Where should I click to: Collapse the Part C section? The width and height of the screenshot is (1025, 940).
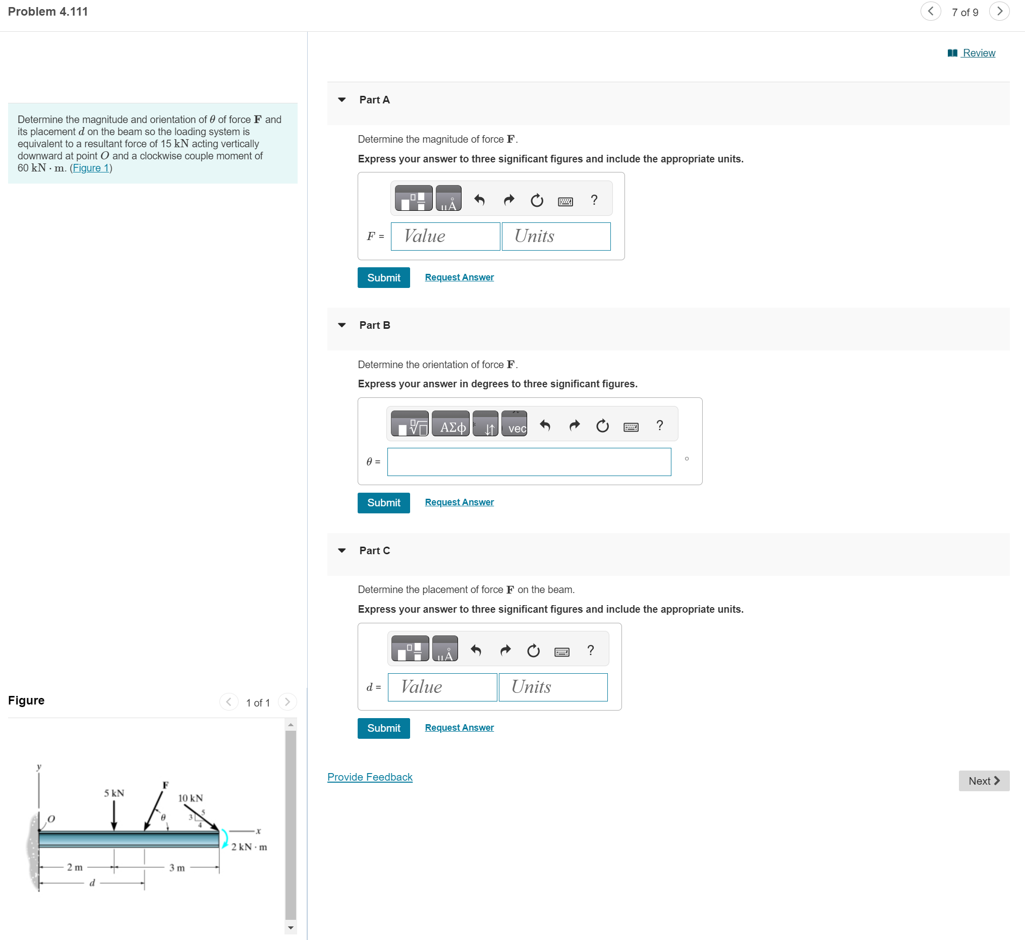point(342,550)
